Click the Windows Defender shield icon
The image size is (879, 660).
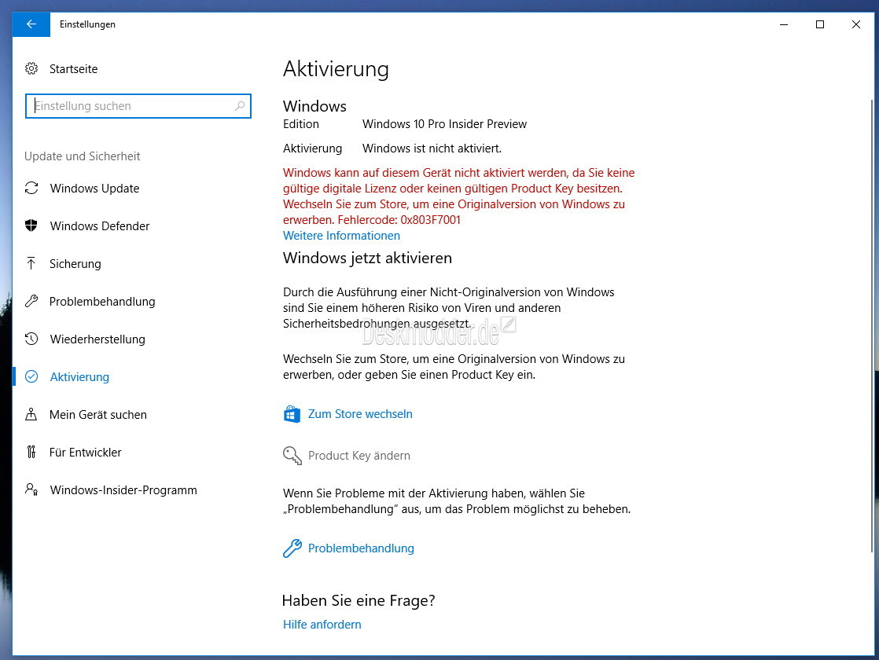pyautogui.click(x=31, y=225)
